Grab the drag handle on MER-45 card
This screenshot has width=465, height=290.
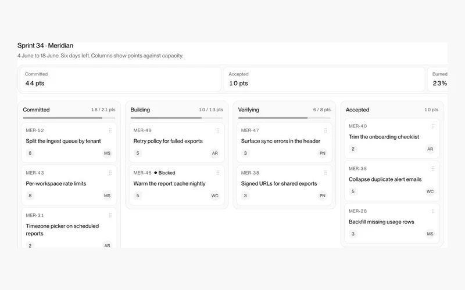[217, 173]
